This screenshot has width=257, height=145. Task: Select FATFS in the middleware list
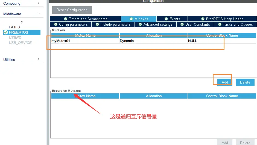click(x=14, y=27)
